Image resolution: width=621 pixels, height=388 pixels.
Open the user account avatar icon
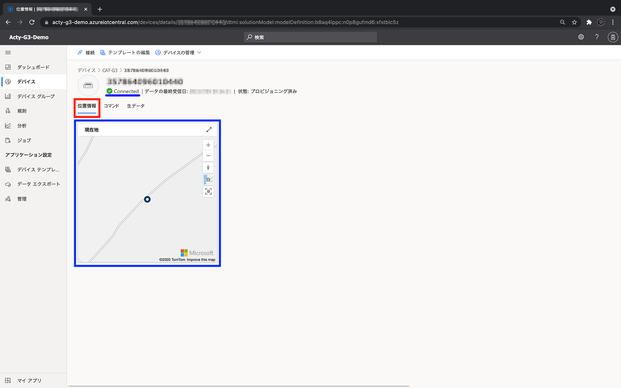pyautogui.click(x=613, y=37)
